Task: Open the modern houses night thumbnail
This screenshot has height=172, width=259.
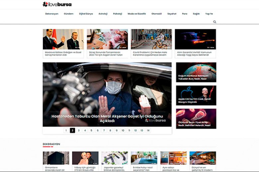Action: pos(203,158)
